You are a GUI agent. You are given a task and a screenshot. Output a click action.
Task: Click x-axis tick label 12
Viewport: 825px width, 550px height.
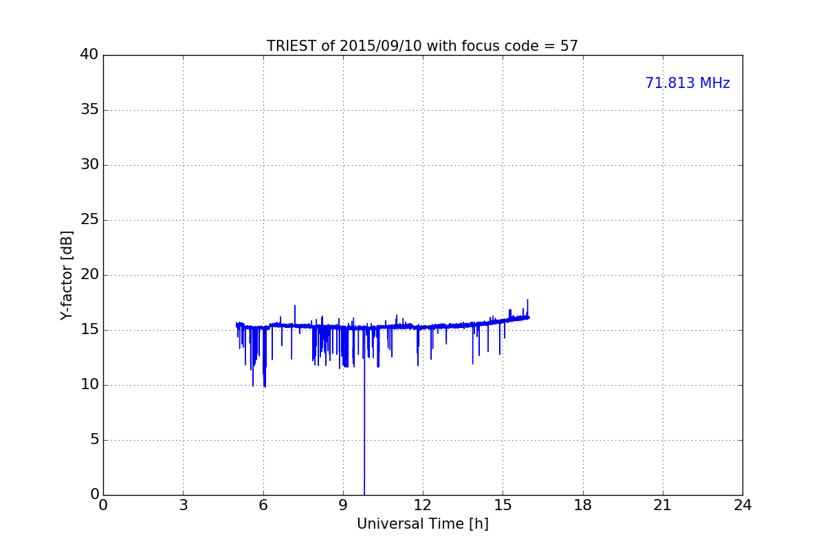click(423, 505)
